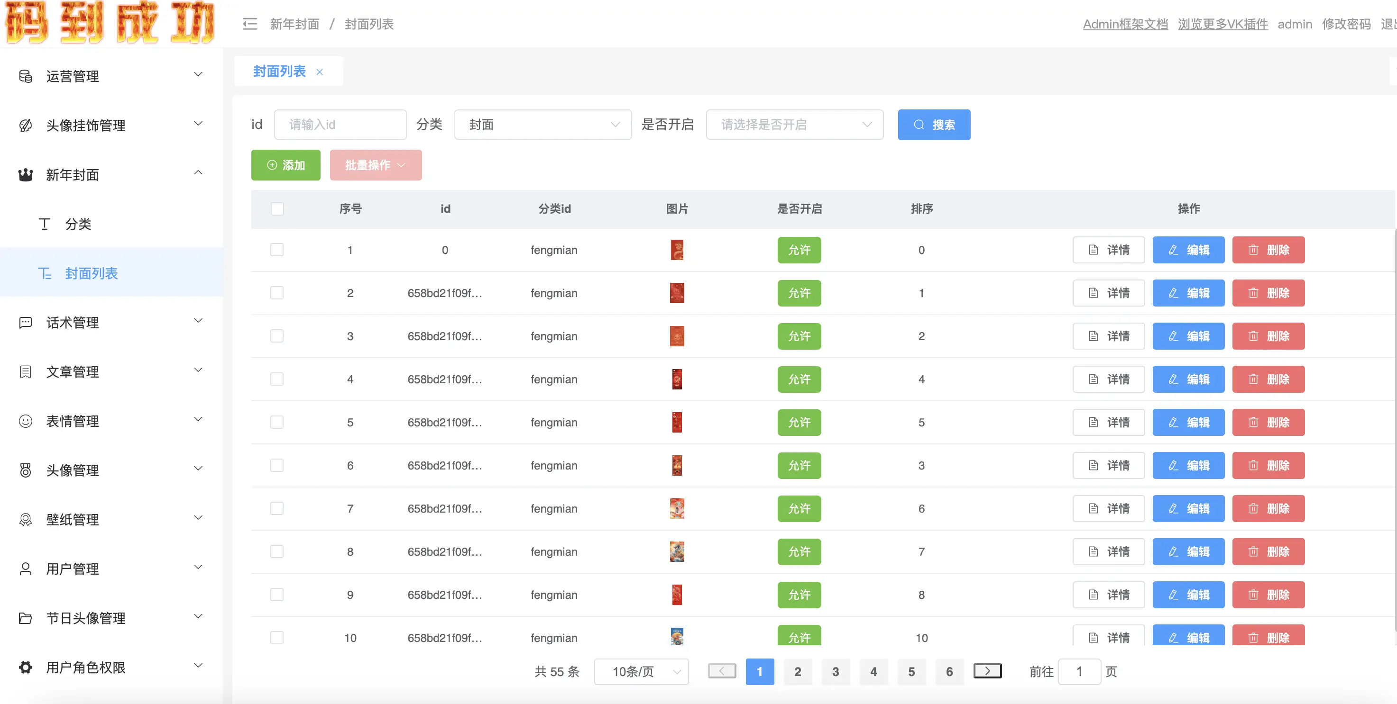The height and width of the screenshot is (704, 1397).
Task: Check the checkbox for row 3
Action: coord(277,336)
